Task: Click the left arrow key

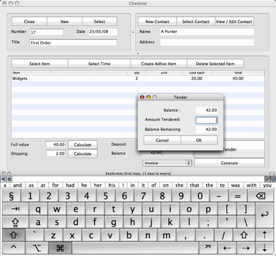Action: pyautogui.click(x=227, y=248)
